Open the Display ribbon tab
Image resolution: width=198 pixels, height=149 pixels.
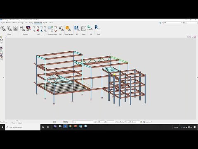click(x=31, y=23)
